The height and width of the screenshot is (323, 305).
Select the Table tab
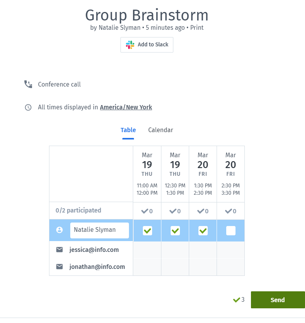pos(128,130)
